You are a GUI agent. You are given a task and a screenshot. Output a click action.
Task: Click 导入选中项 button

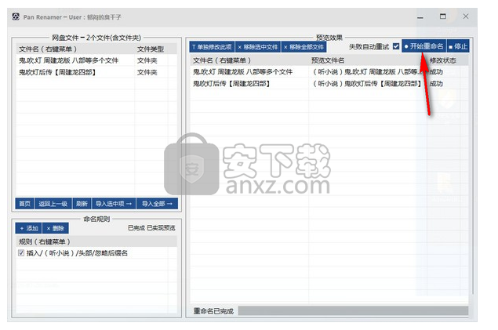click(114, 204)
